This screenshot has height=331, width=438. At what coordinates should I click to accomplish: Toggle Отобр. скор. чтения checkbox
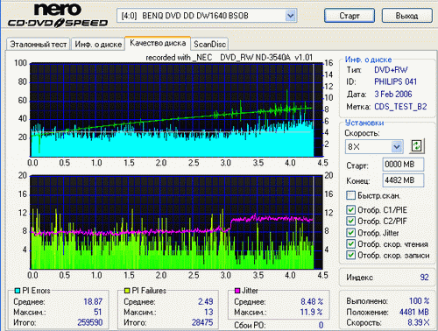[x=350, y=244]
